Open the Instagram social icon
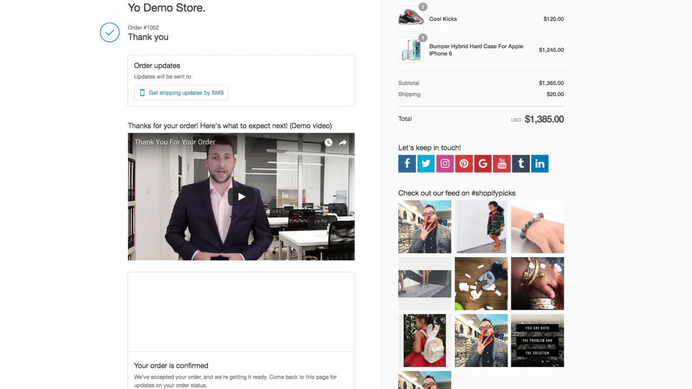Image resolution: width=692 pixels, height=389 pixels. [x=444, y=163]
